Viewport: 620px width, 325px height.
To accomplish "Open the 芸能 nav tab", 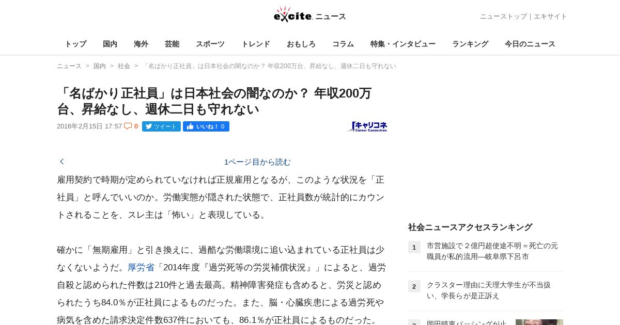I will pos(172,44).
